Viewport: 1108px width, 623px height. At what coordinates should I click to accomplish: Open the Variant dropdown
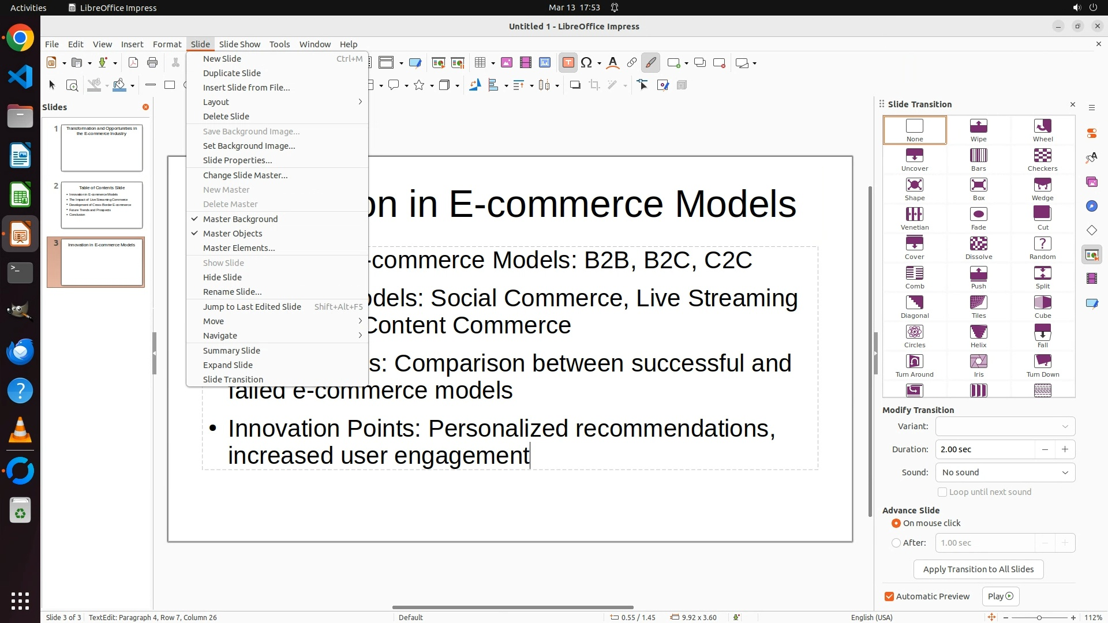[1005, 426]
